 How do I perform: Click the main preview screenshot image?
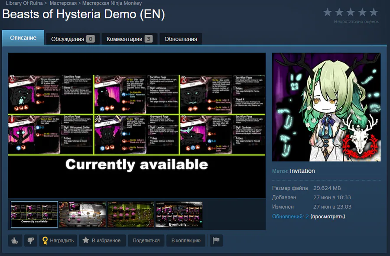(137, 125)
